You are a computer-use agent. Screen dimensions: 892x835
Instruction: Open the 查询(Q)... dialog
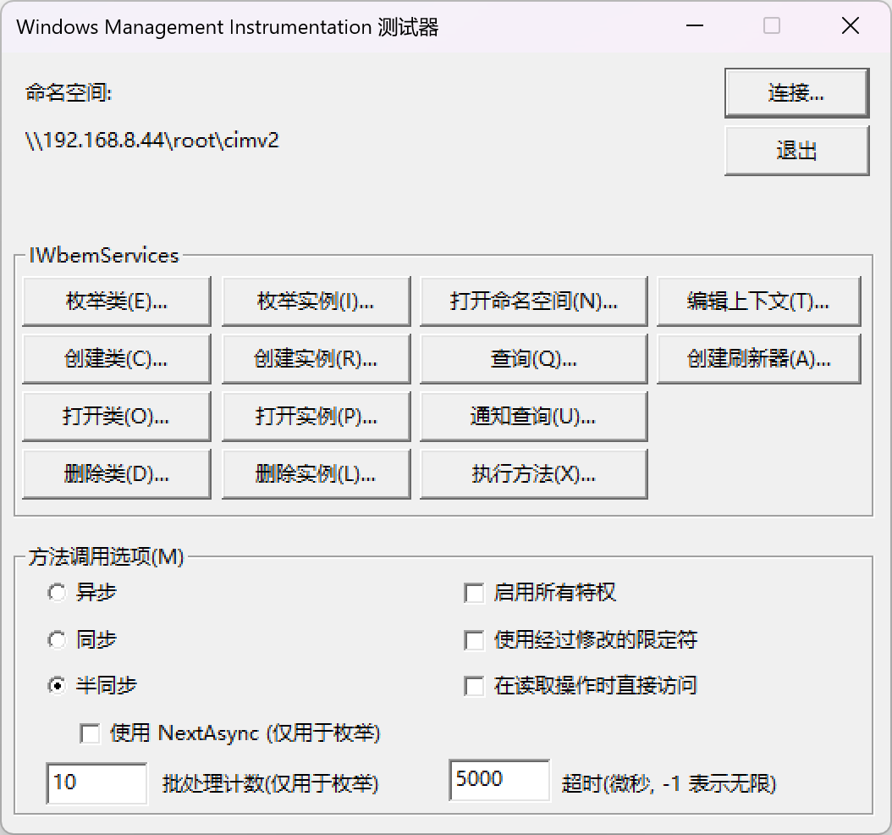coord(534,358)
